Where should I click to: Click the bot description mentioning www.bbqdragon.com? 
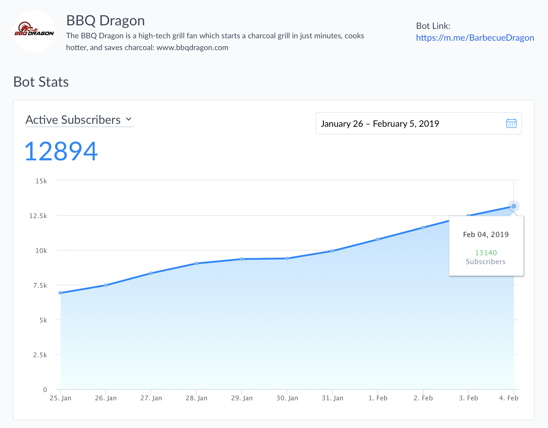click(x=215, y=42)
